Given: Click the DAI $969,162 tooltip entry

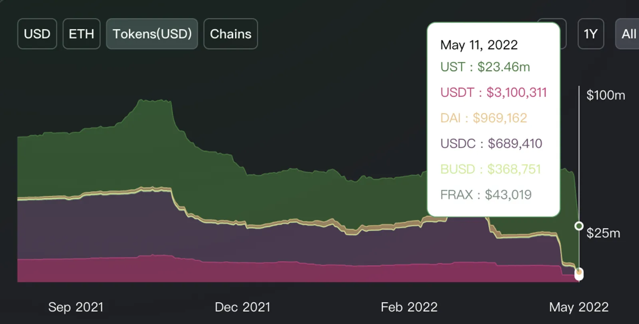Looking at the screenshot, I should point(483,118).
